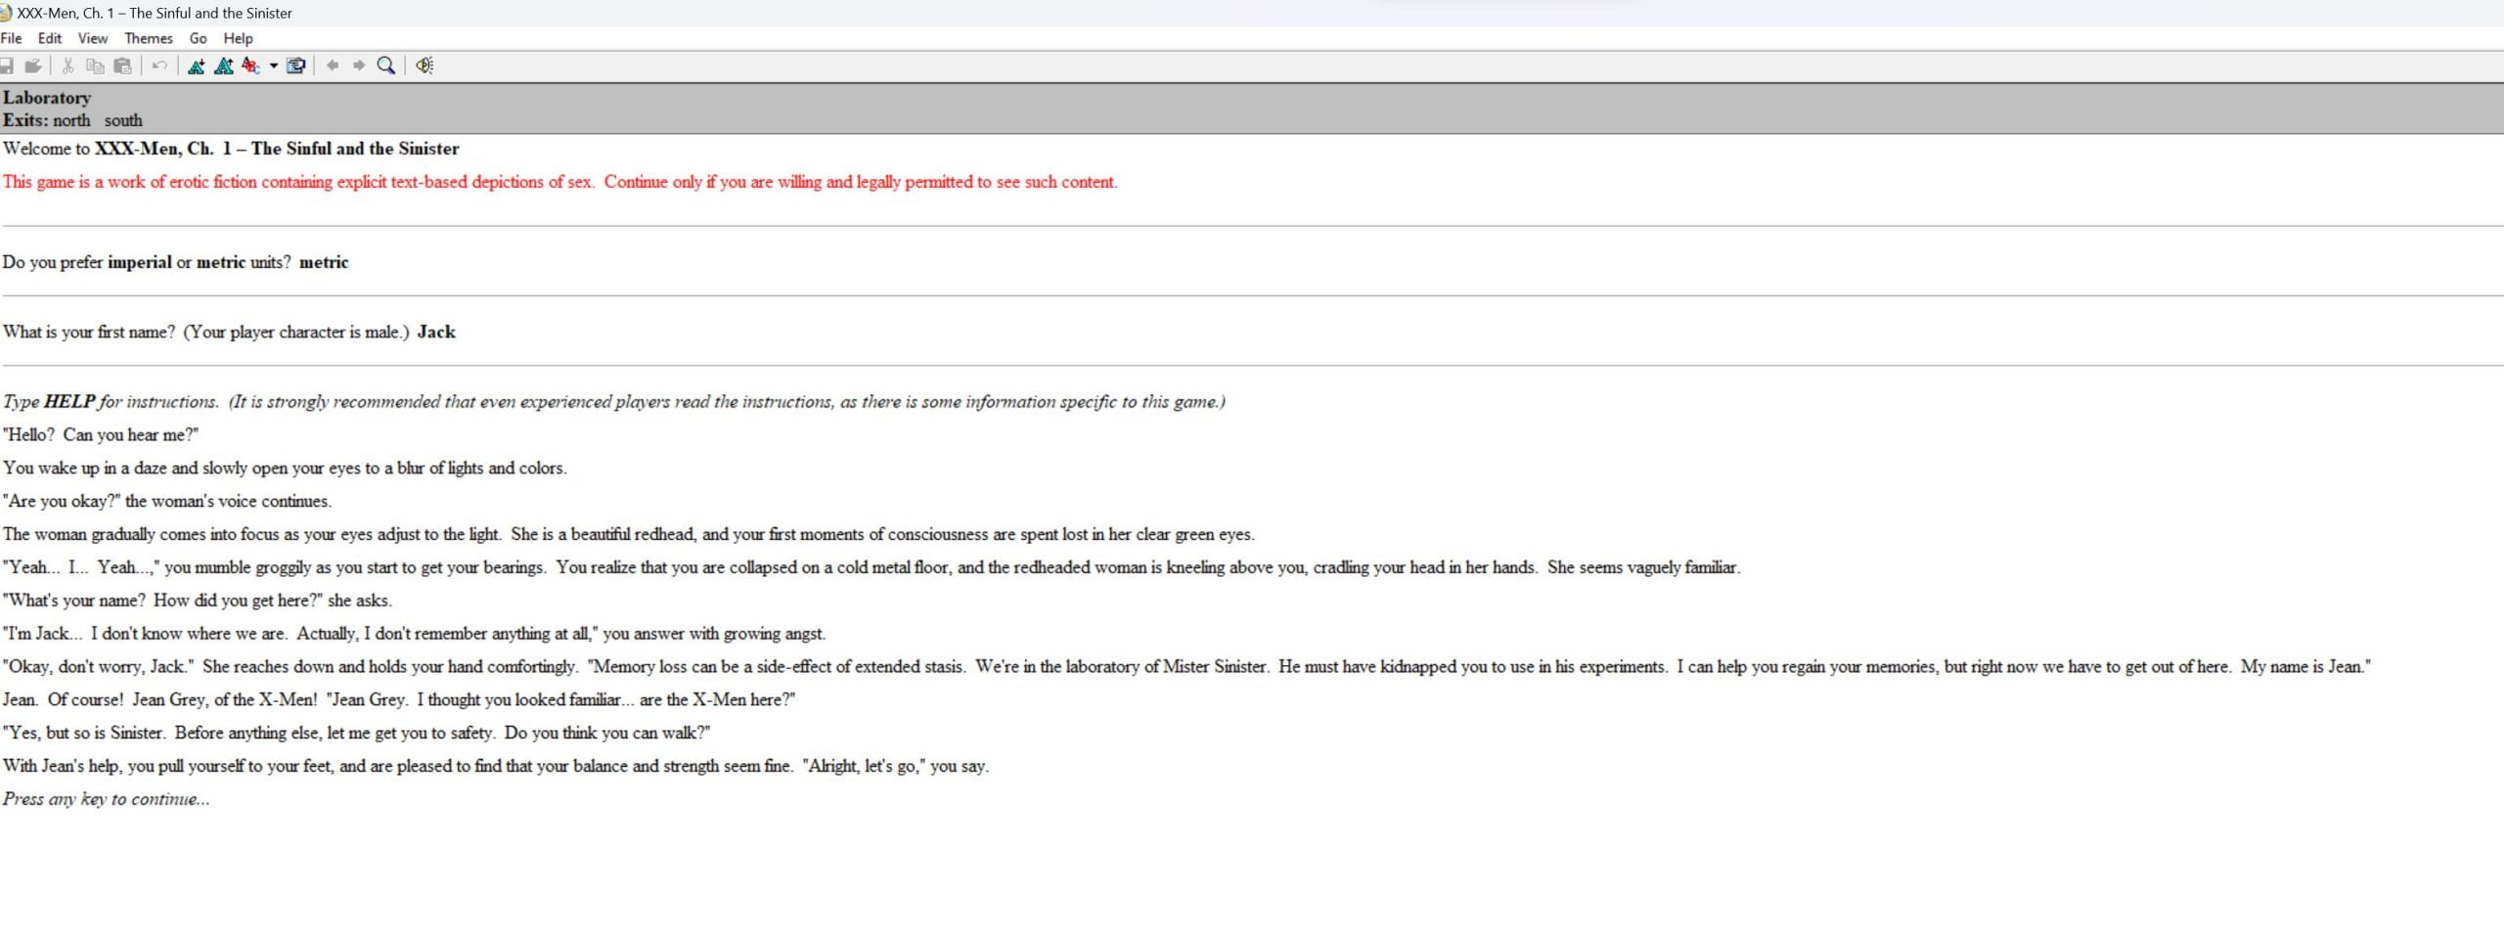Go to the previous page with the back arrow

click(333, 66)
